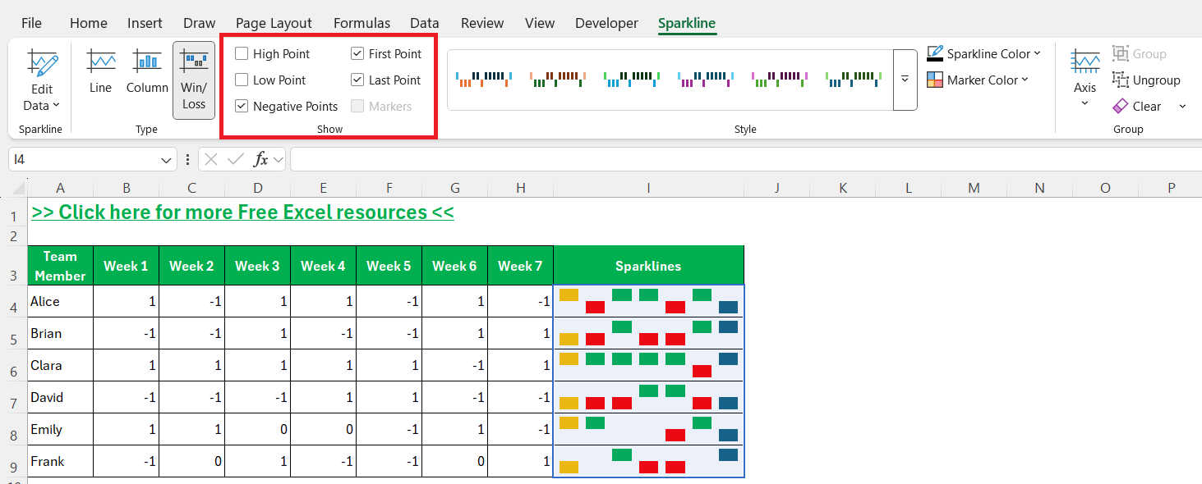Image resolution: width=1202 pixels, height=484 pixels.
Task: Click the Insert Function fx icon
Action: 260,159
